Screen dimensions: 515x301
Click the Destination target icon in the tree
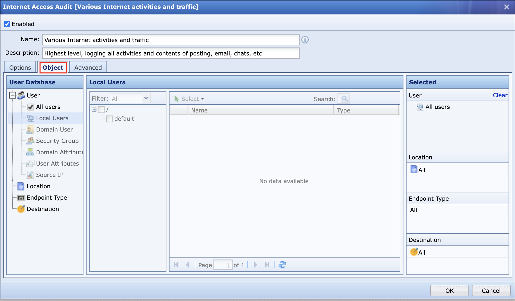(x=21, y=209)
